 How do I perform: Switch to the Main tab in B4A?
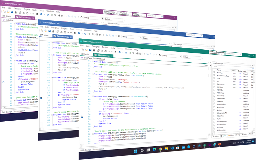point(85,54)
